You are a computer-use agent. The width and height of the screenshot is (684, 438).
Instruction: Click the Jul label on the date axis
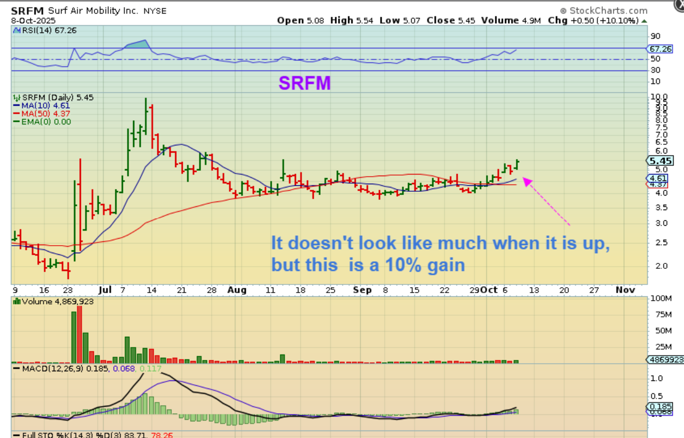(106, 290)
